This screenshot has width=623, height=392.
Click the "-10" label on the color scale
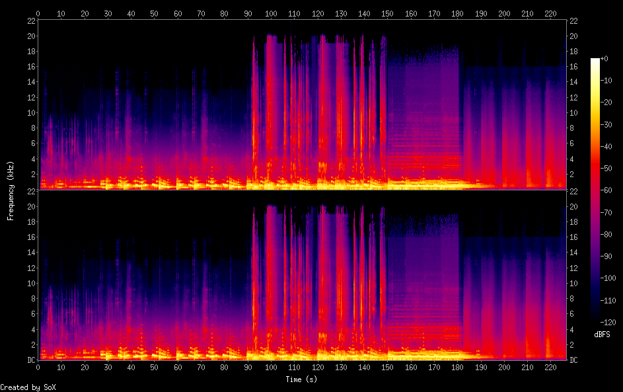tap(606, 80)
